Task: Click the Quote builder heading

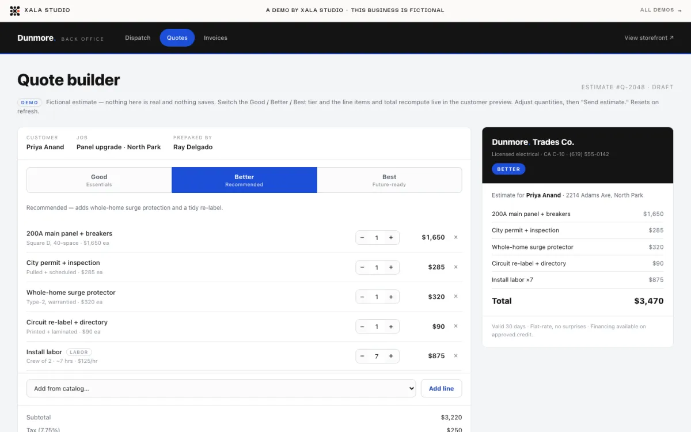Action: tap(69, 79)
